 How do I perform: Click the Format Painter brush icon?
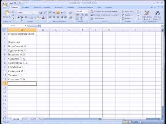tap(13, 18)
